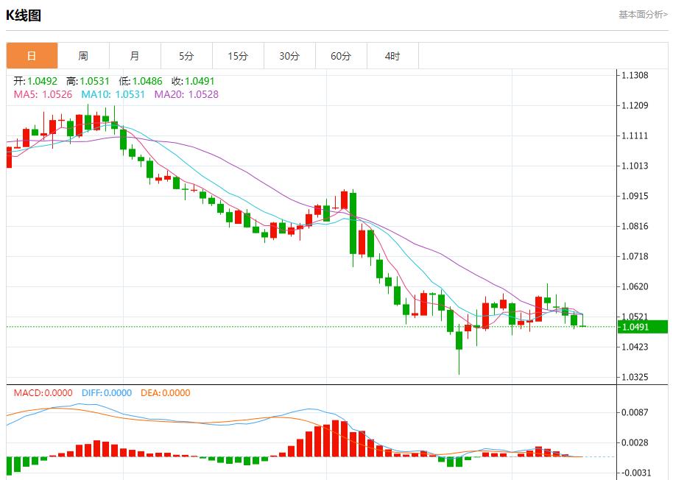Image resolution: width=673 pixels, height=480 pixels.
Task: Select the 4时 four-hour tab
Action: tap(392, 56)
